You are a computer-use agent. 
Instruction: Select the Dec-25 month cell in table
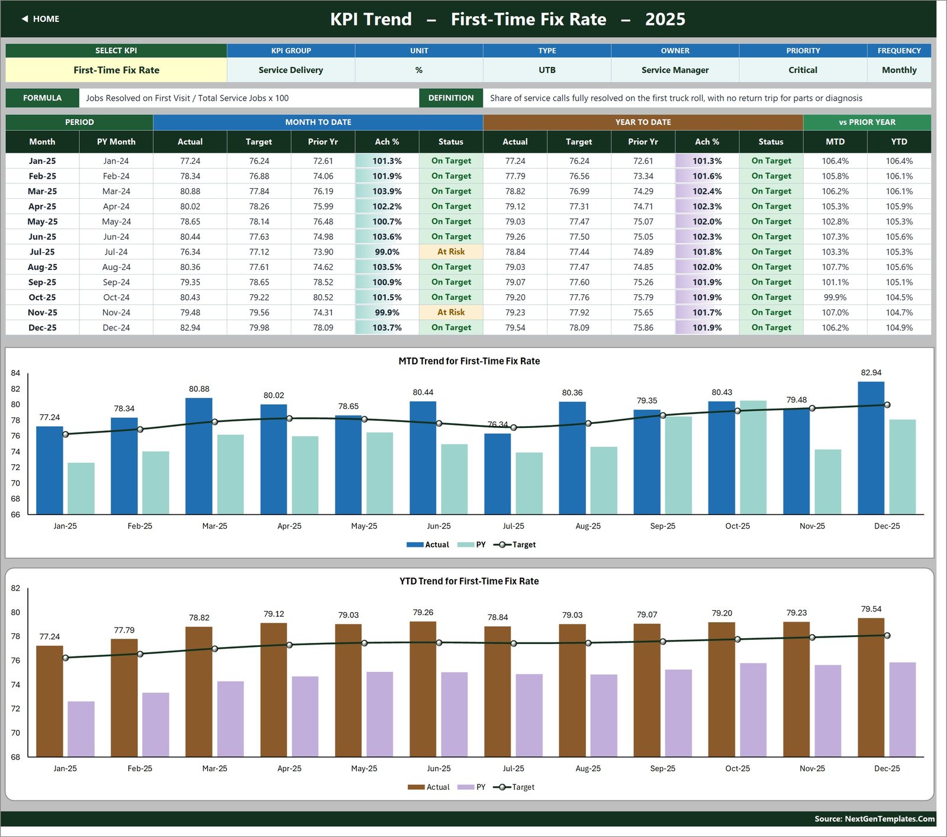pyautogui.click(x=42, y=327)
